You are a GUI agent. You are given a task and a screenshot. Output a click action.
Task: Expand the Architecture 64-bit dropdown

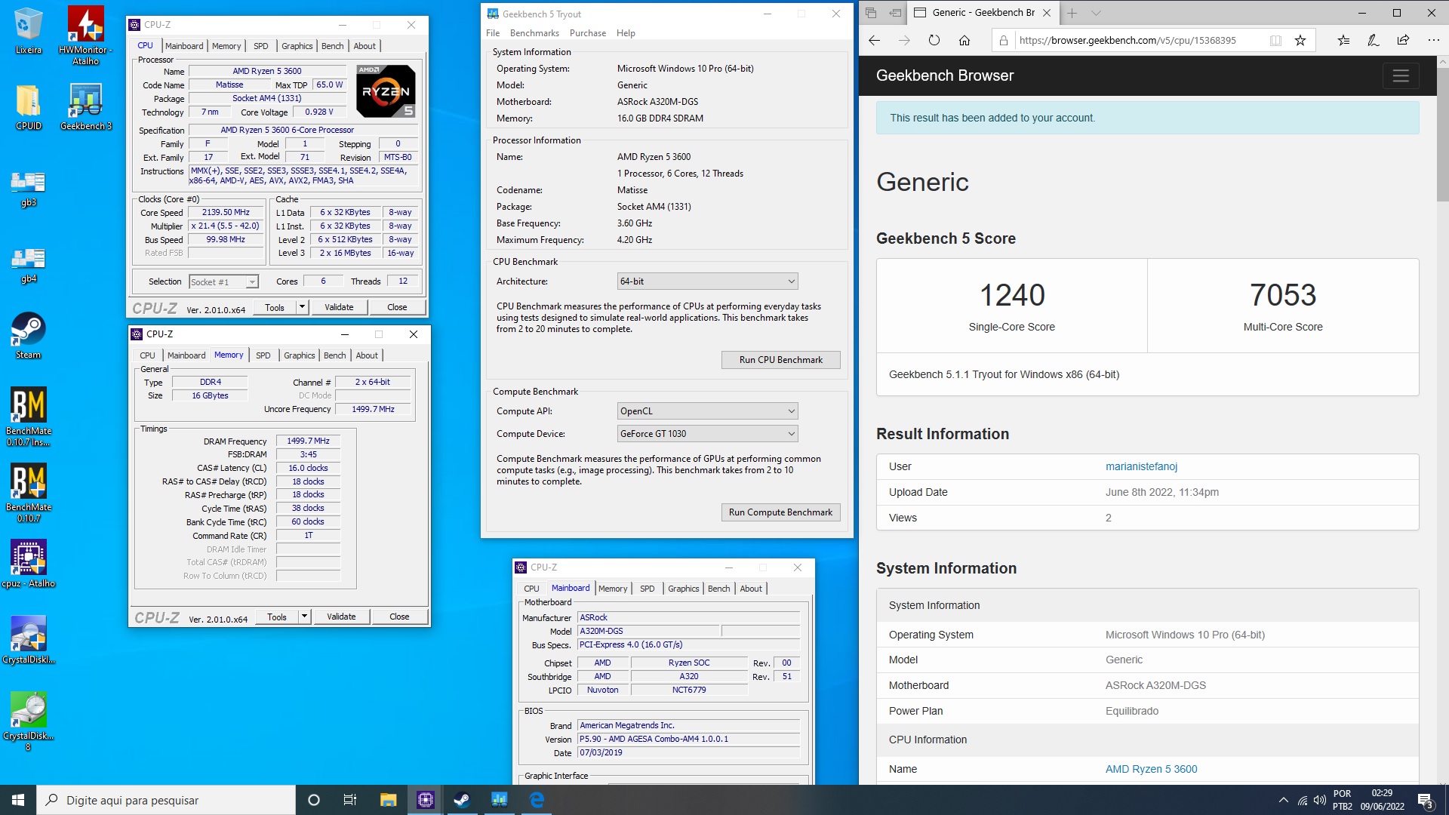pos(707,281)
